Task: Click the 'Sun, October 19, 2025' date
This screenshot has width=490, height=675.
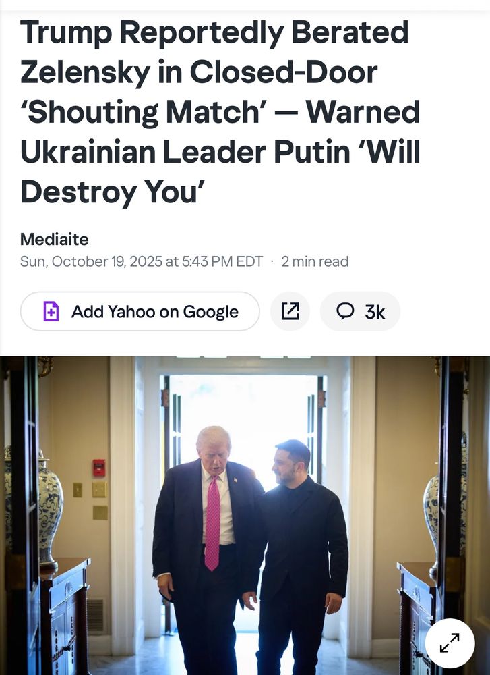Action: click(x=91, y=261)
